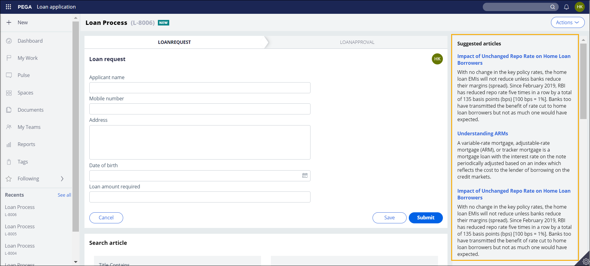Go to Dashboard in sidebar
Viewport: 590px width, 266px height.
30,41
